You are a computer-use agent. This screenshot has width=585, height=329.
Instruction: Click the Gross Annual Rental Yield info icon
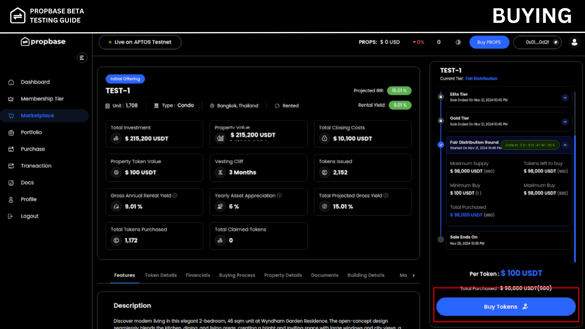pyautogui.click(x=175, y=195)
